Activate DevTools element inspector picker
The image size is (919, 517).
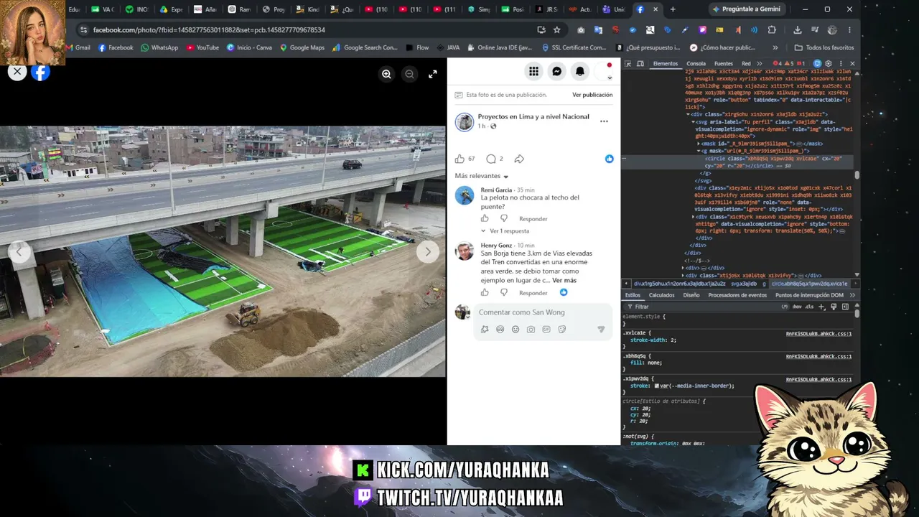(627, 64)
